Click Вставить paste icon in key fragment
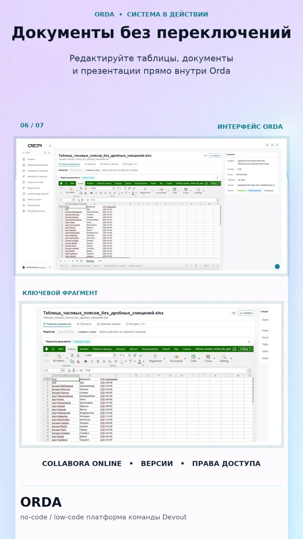 pyautogui.click(x=59, y=356)
